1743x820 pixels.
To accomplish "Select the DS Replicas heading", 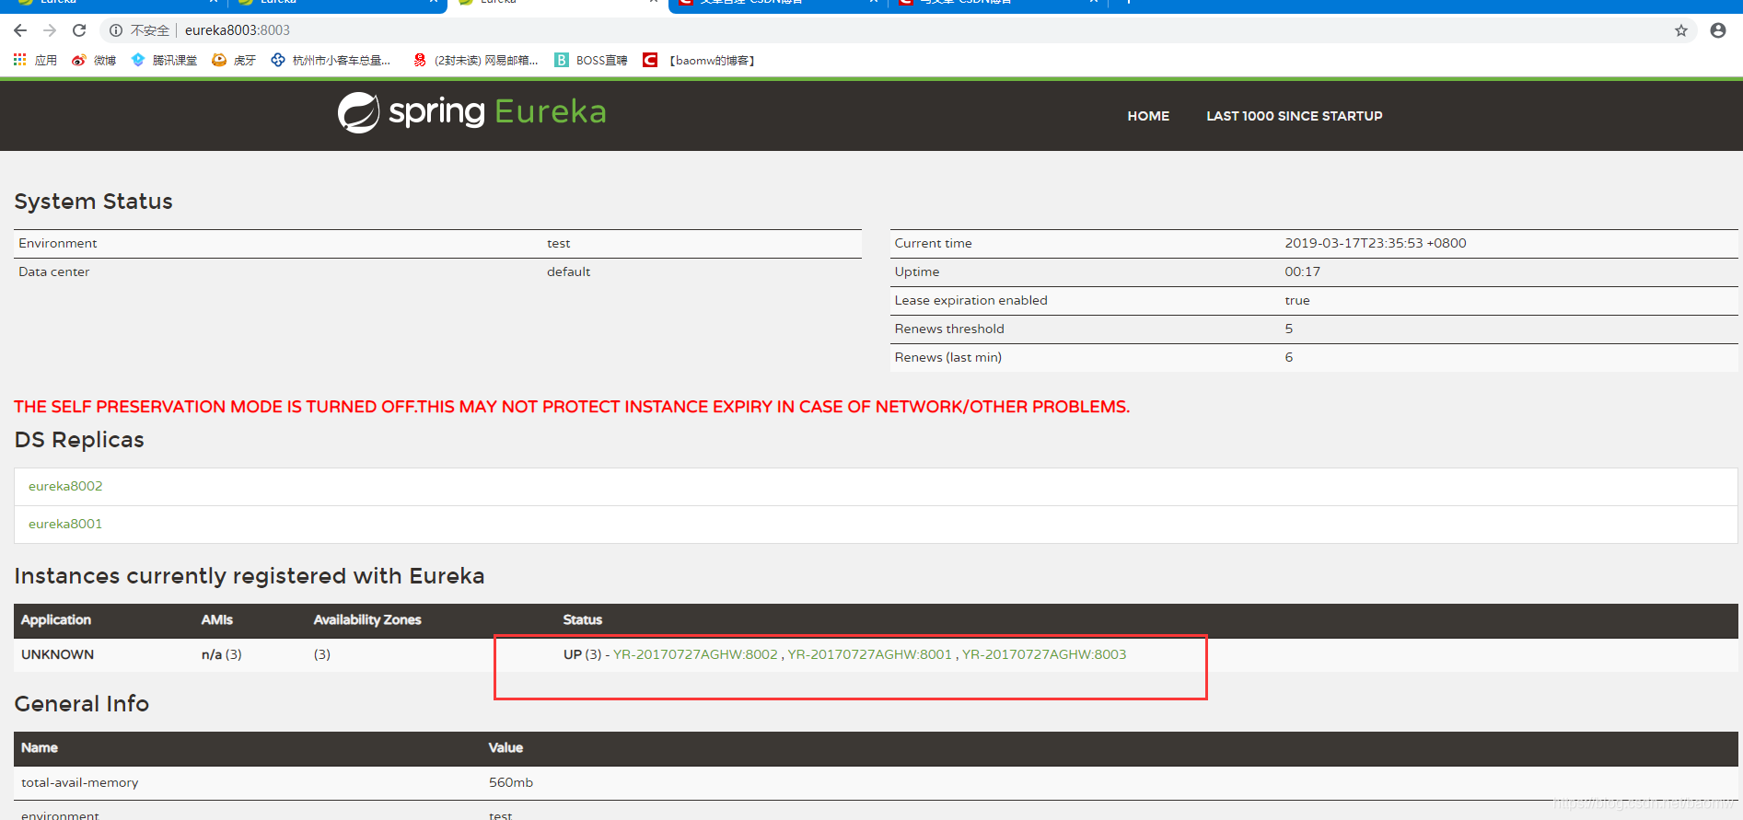I will (79, 440).
